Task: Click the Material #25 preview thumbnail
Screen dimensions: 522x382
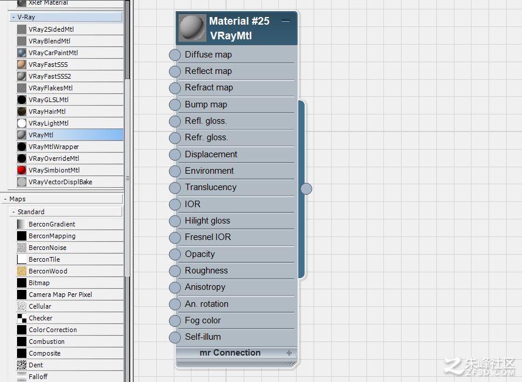Action: click(192, 28)
